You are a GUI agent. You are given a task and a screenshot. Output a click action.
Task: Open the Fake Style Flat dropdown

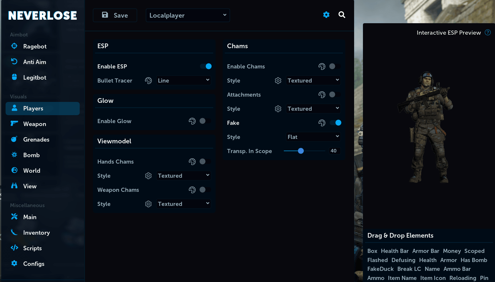pos(313,137)
